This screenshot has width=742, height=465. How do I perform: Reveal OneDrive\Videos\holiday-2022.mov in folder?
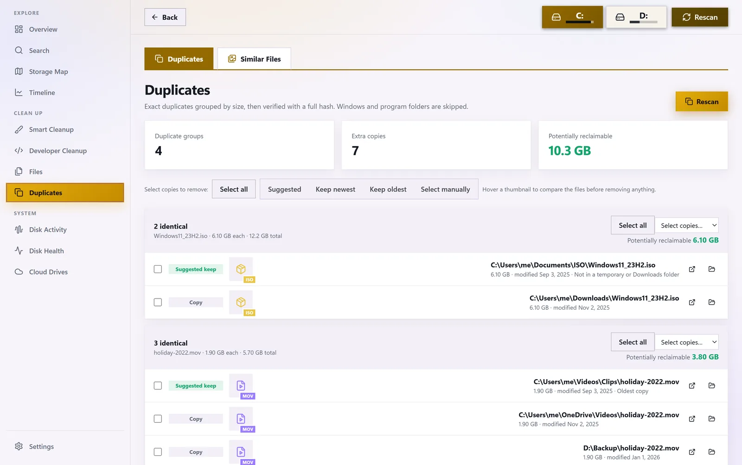coord(712,419)
